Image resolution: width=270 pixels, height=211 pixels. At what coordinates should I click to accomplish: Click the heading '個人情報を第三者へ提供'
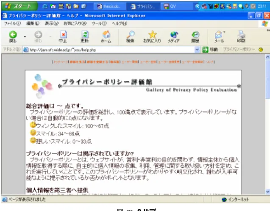[57, 190]
